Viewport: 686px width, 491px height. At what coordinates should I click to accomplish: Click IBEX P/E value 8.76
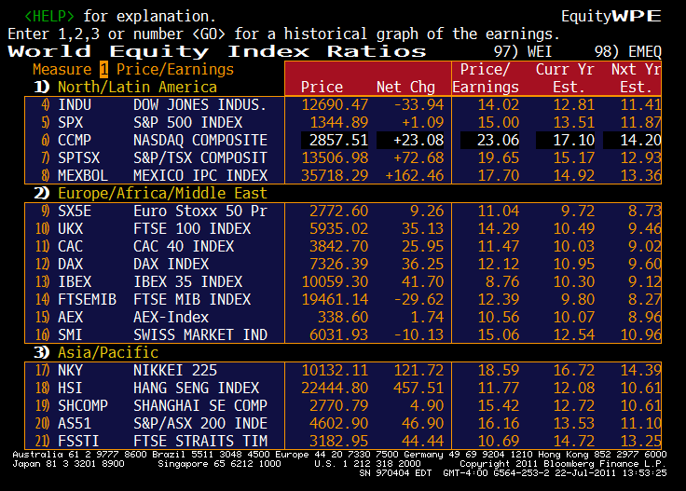[x=502, y=281]
